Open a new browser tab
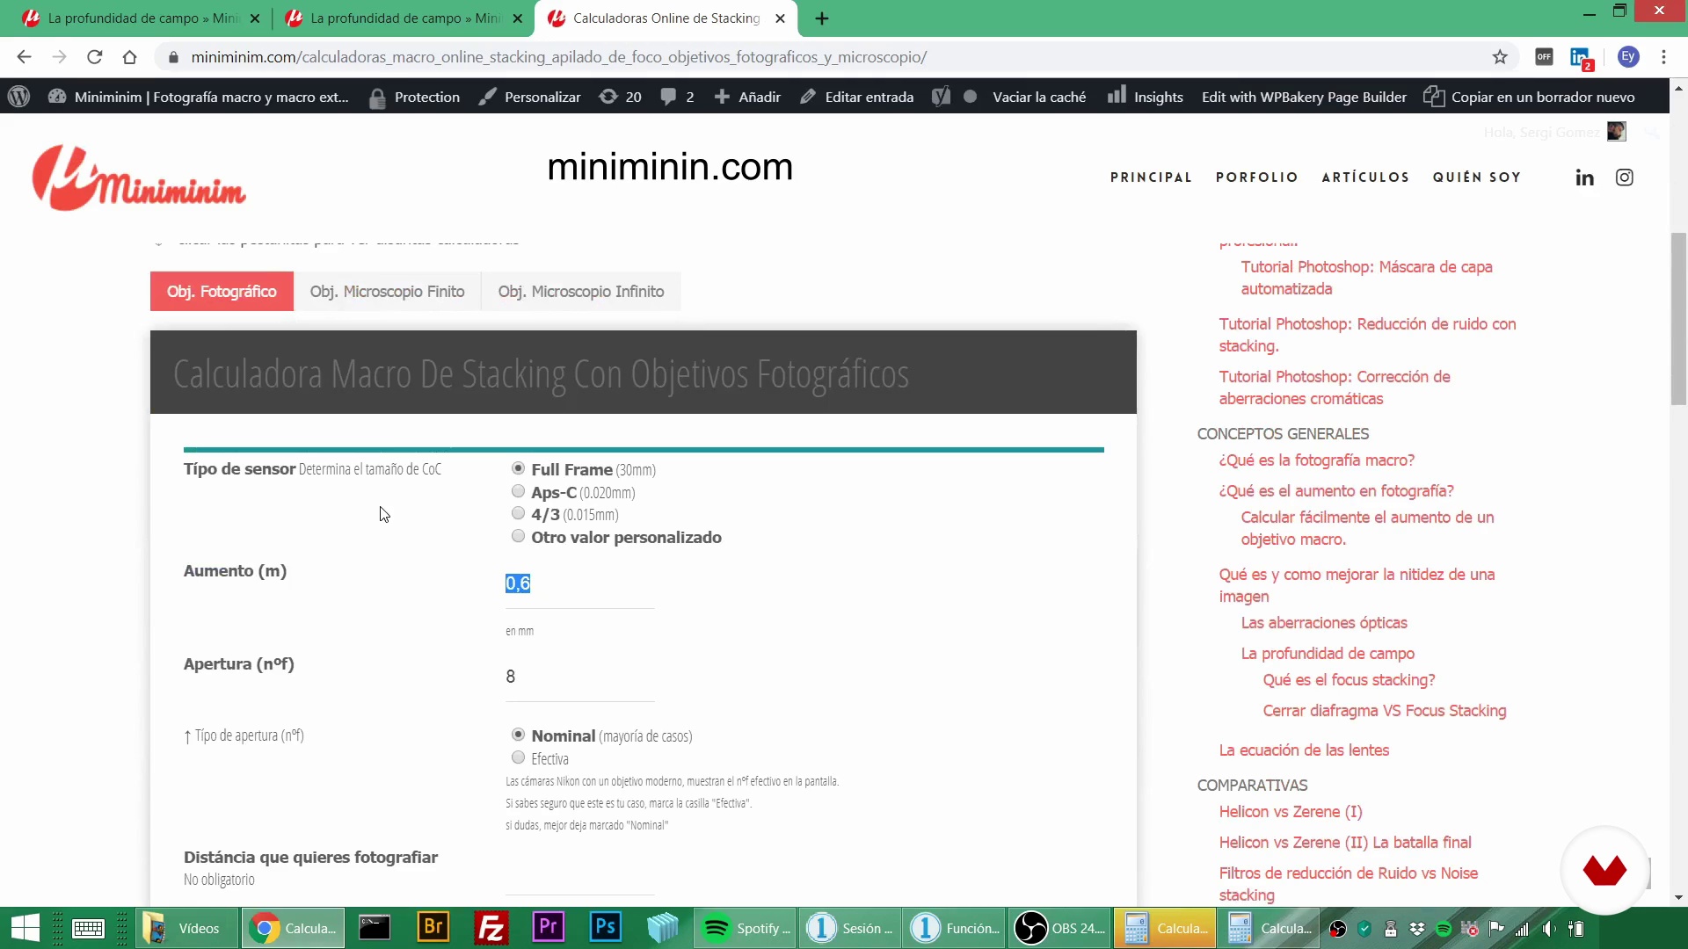 (x=822, y=18)
